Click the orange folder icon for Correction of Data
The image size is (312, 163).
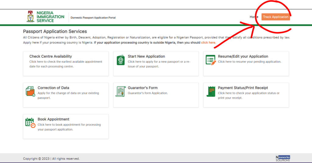point(30,91)
